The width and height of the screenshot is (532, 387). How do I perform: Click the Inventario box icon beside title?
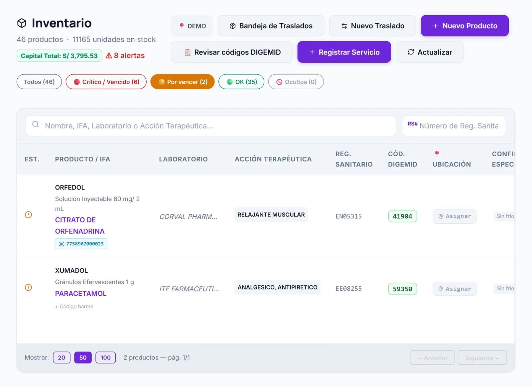pyautogui.click(x=22, y=23)
